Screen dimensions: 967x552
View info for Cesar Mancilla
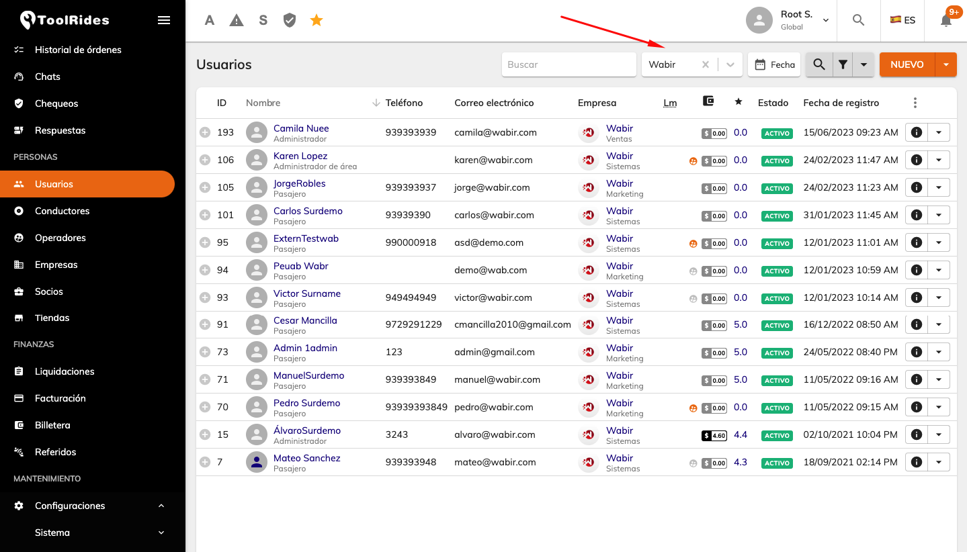tap(916, 324)
